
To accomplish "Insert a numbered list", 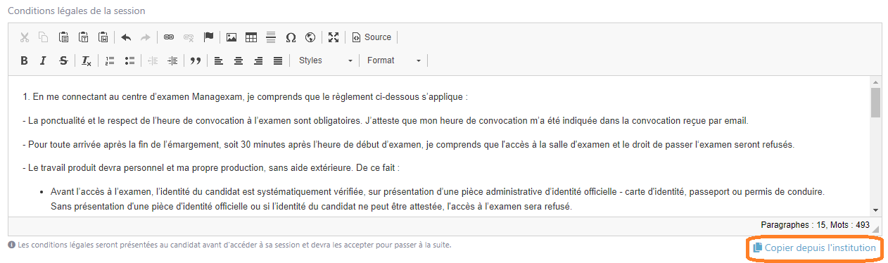I will [x=109, y=60].
